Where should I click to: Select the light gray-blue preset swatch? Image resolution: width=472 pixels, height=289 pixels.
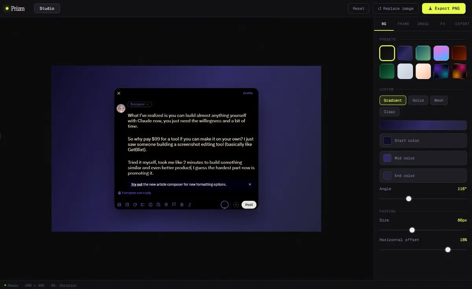pyautogui.click(x=405, y=71)
